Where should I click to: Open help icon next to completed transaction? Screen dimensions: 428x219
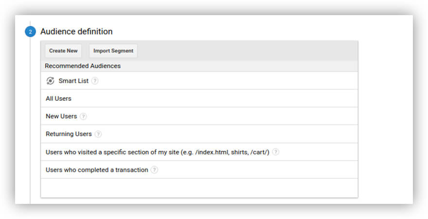(154, 170)
